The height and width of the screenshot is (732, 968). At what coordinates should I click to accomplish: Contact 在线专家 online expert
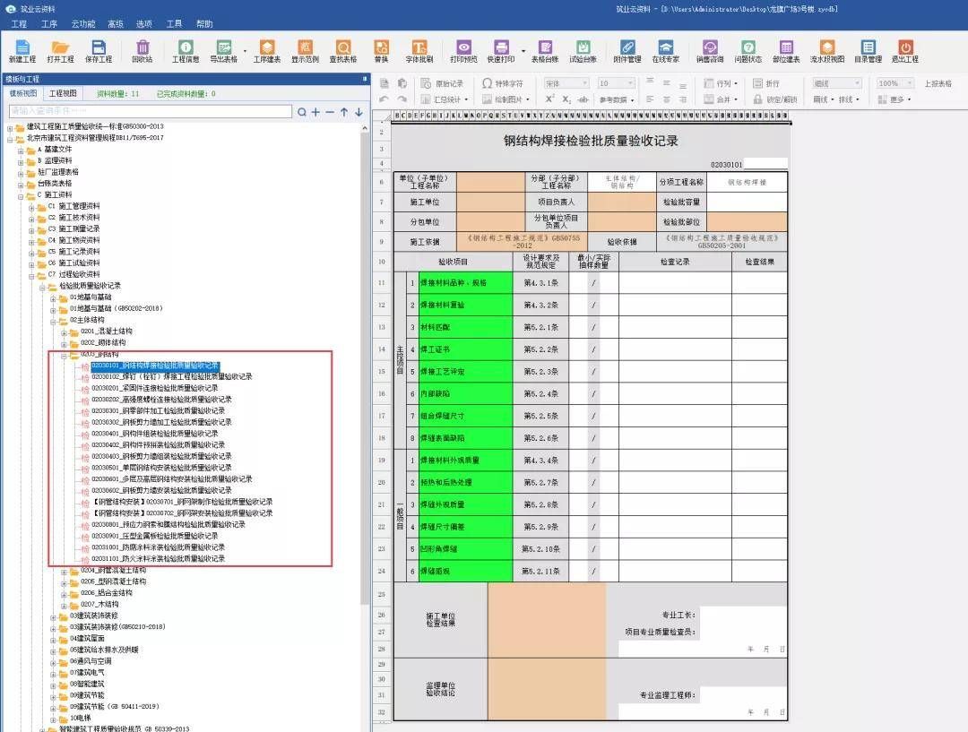coord(665,50)
